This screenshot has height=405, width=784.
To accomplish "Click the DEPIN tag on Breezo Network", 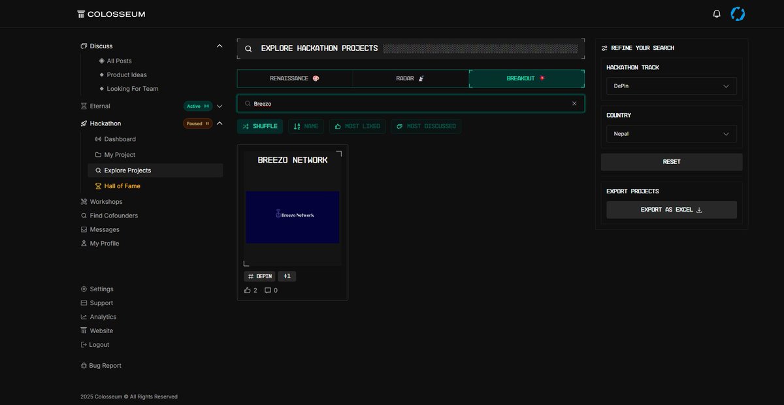I will (260, 276).
